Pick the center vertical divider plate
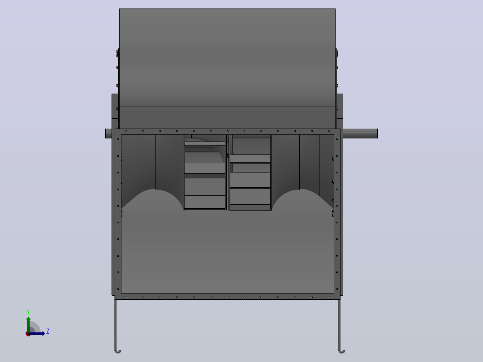 tap(228, 172)
